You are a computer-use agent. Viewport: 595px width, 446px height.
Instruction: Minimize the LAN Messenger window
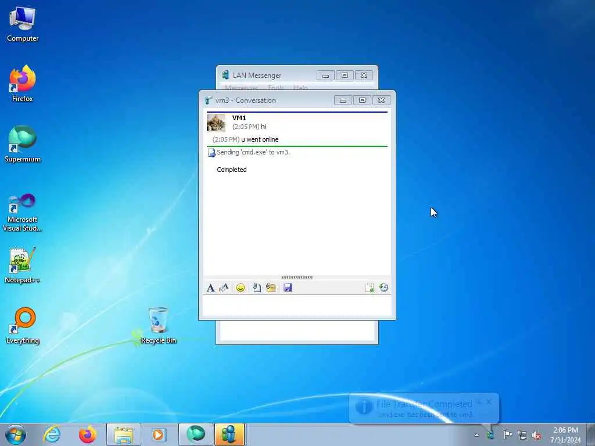325,75
